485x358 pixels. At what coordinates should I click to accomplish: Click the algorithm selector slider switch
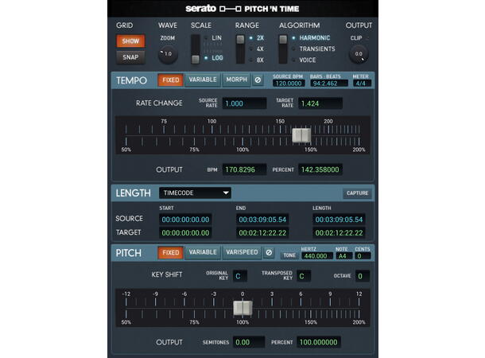[x=283, y=49]
